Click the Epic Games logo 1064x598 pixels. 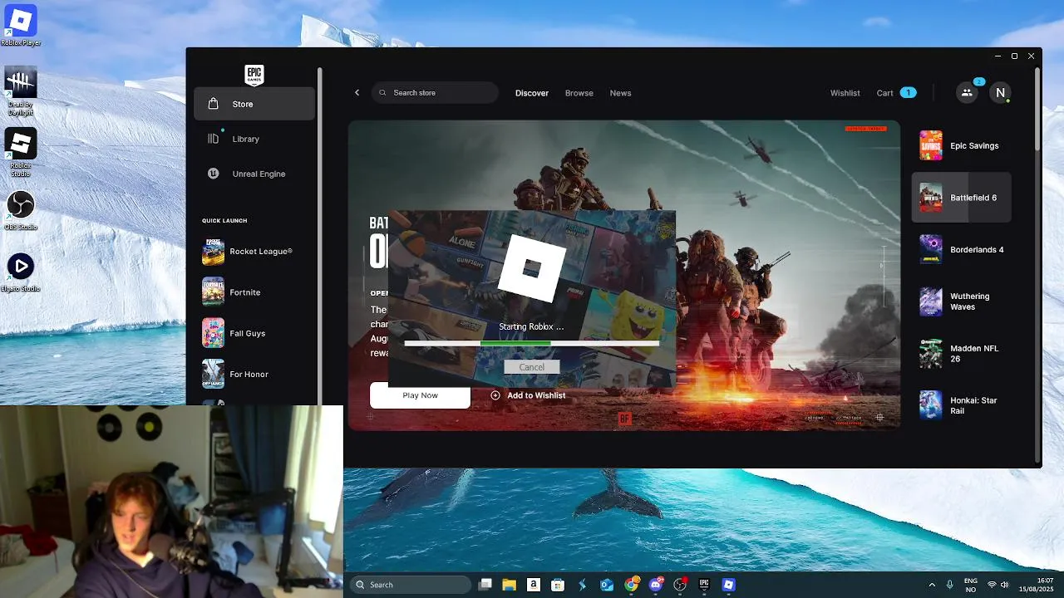254,75
